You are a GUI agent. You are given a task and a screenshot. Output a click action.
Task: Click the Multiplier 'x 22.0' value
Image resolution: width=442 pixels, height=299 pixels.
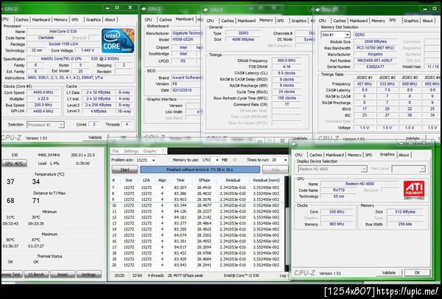click(43, 99)
